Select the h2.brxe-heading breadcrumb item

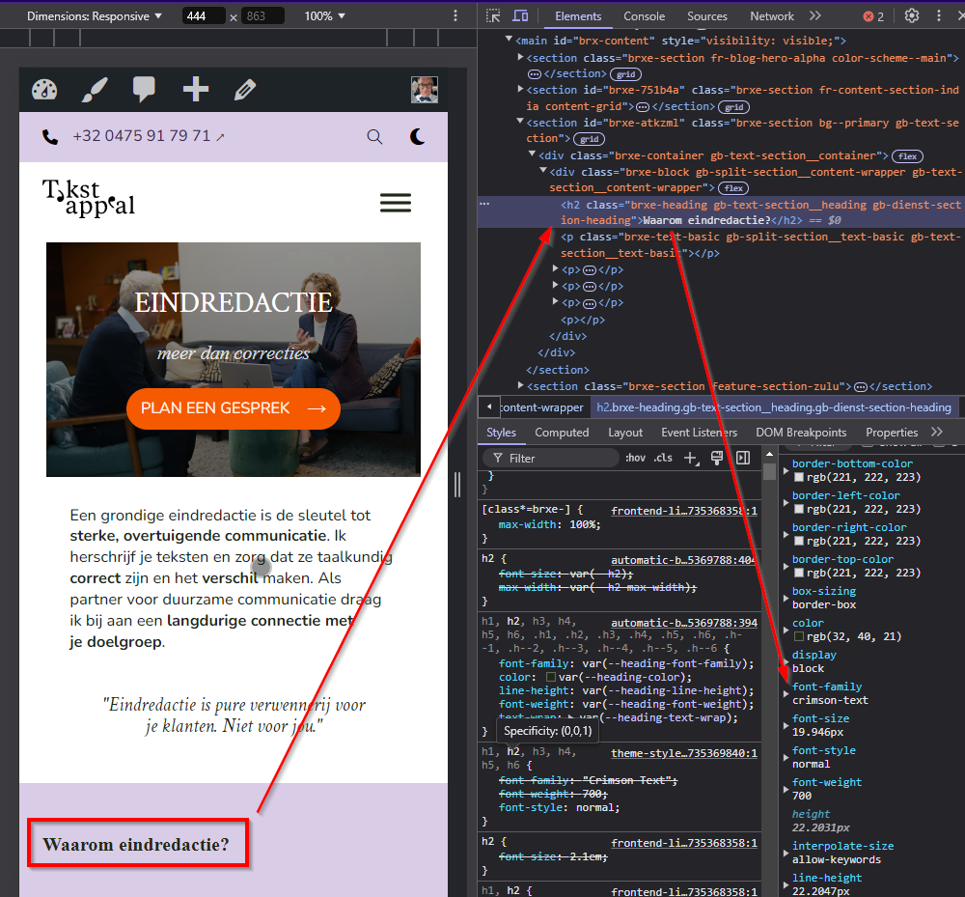774,407
